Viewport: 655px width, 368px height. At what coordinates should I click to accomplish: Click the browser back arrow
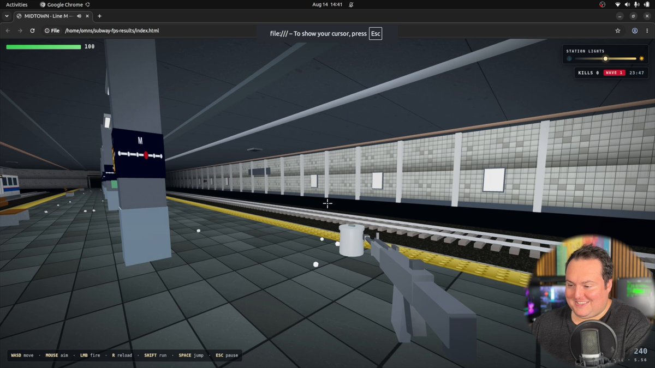[x=8, y=31]
